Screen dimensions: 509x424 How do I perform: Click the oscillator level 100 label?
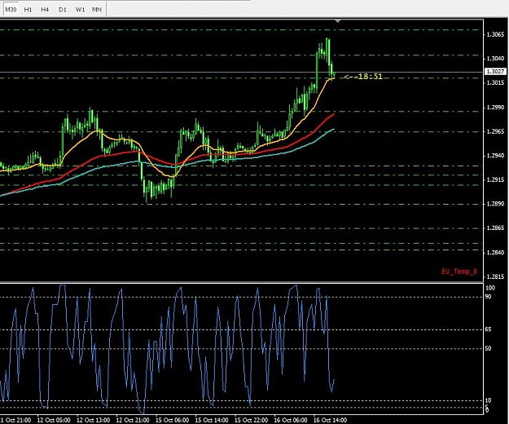point(490,288)
